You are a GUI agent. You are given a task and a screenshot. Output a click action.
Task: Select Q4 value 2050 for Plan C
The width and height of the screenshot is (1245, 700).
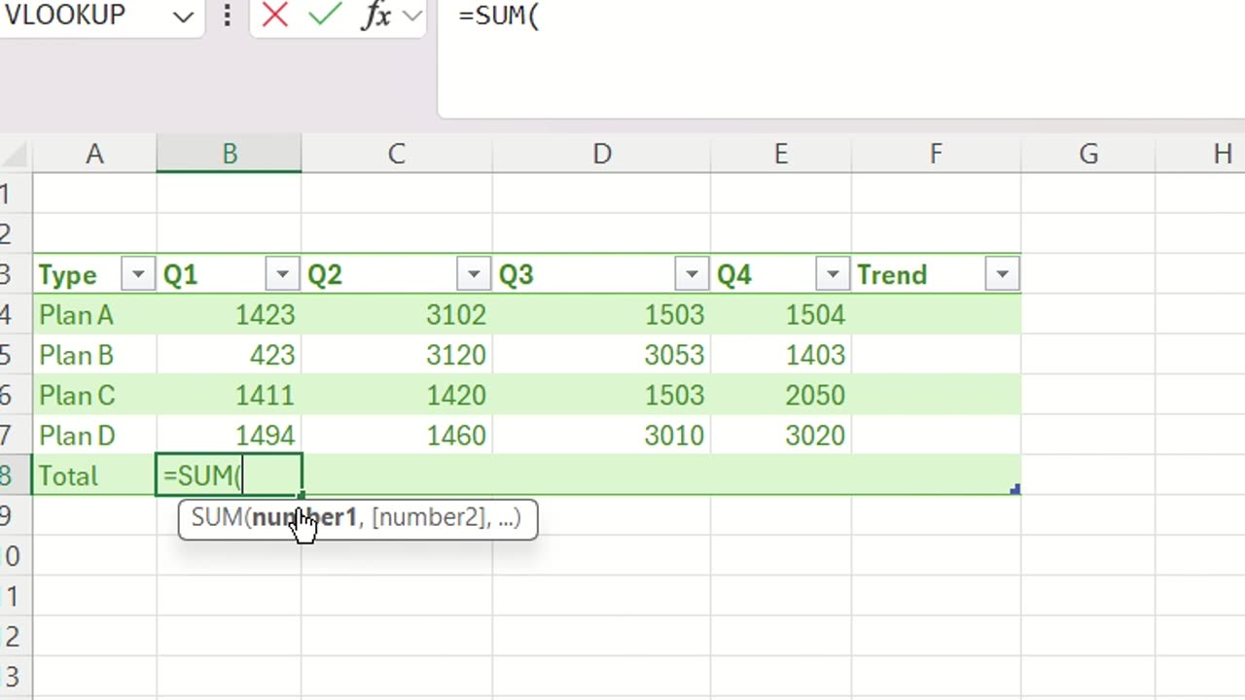[x=781, y=395]
